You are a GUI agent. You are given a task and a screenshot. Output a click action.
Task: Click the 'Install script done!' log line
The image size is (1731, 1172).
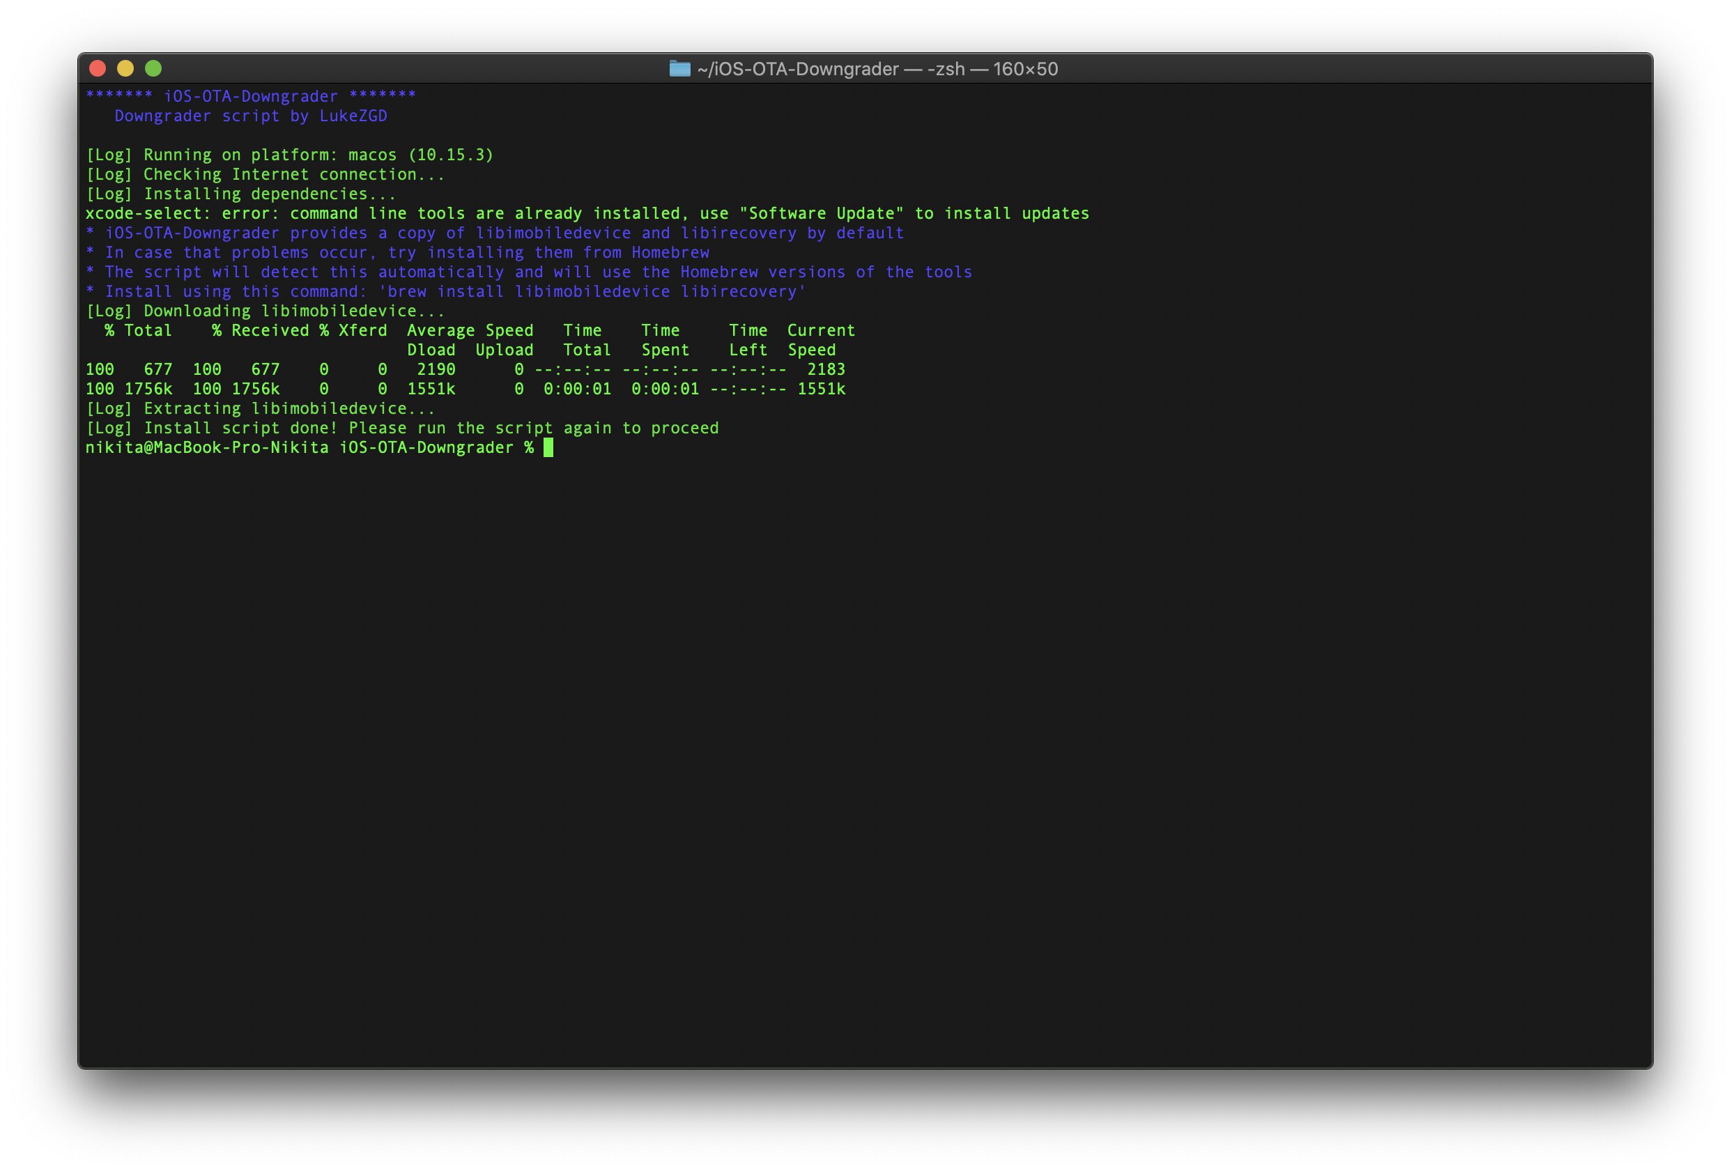point(402,428)
